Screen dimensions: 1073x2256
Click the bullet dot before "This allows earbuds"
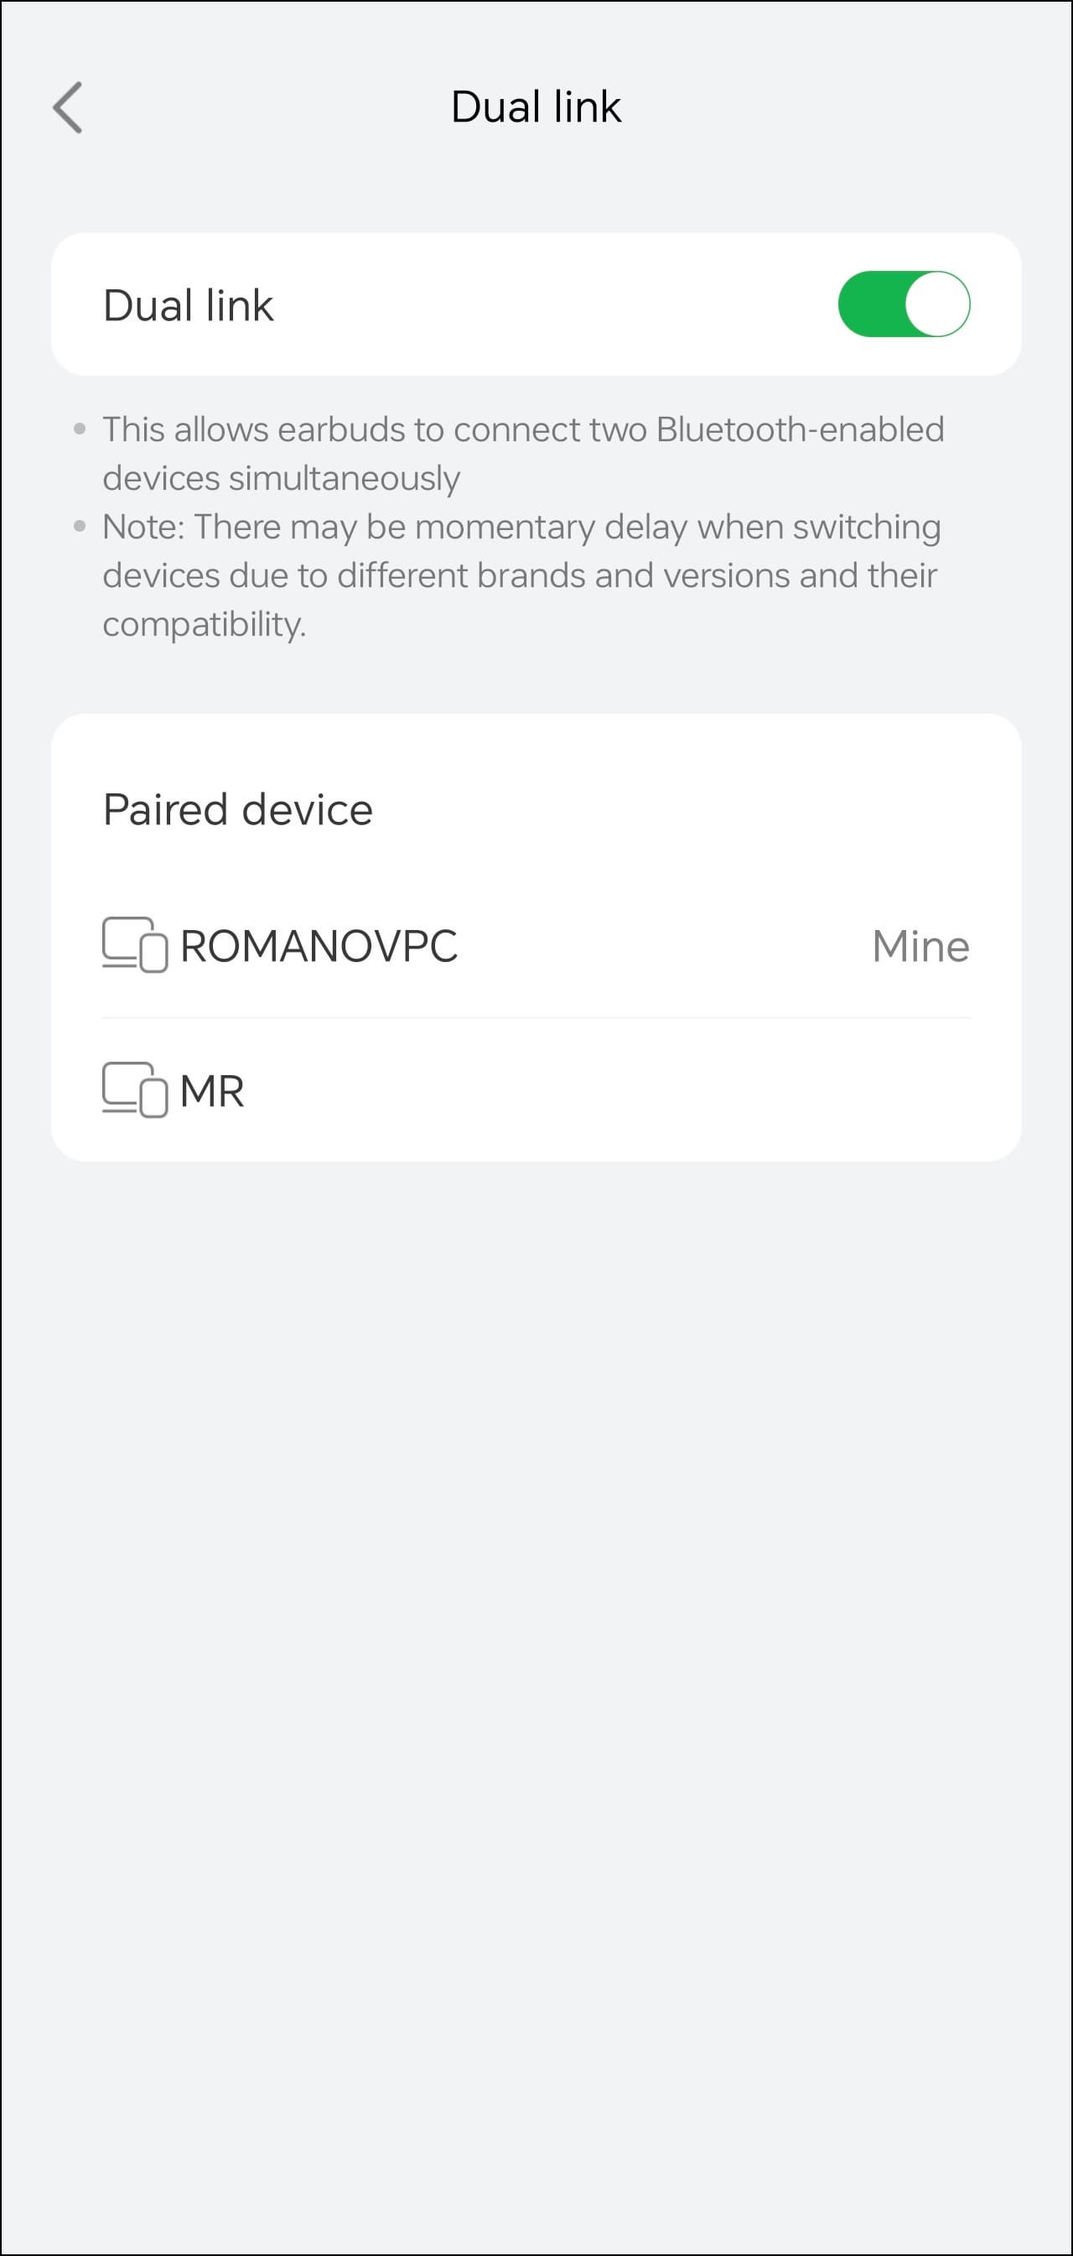pos(80,429)
